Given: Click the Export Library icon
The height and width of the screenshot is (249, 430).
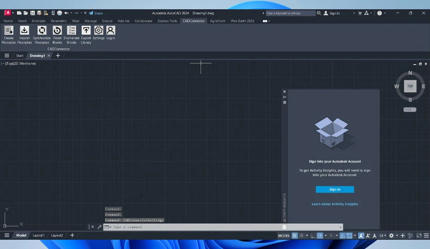Looking at the screenshot, I should [86, 30].
